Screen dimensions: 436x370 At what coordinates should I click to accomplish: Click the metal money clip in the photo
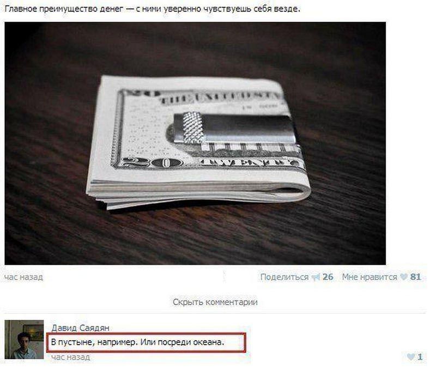[x=235, y=128]
